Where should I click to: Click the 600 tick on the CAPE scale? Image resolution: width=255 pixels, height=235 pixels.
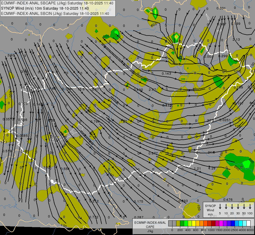pos(196,230)
